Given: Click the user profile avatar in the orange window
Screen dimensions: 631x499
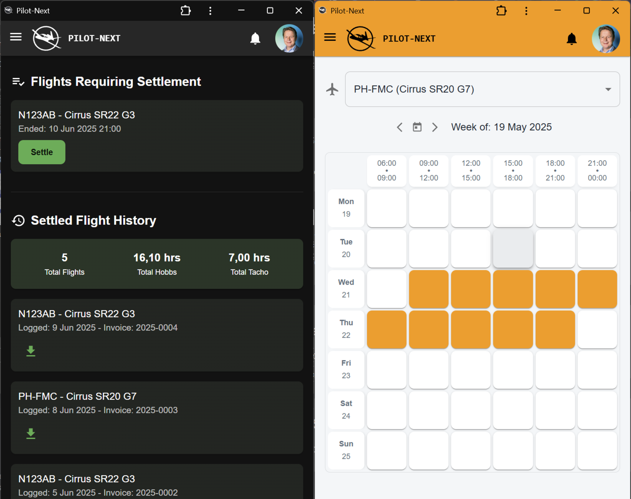Looking at the screenshot, I should [x=605, y=38].
